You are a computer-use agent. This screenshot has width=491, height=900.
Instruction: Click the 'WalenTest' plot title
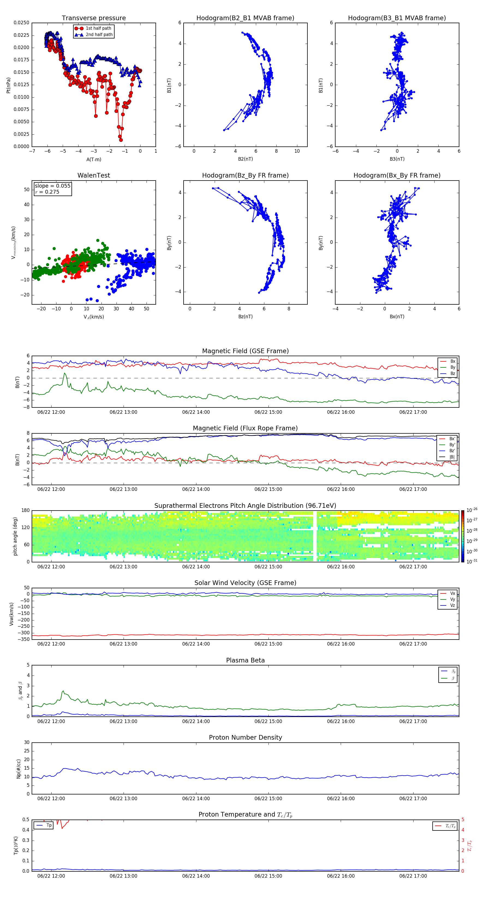tap(94, 175)
